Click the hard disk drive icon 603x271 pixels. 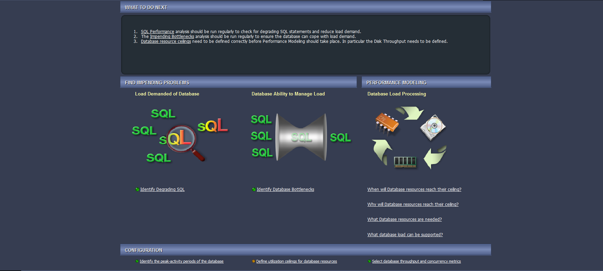433,127
